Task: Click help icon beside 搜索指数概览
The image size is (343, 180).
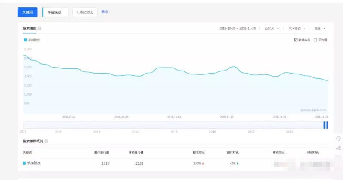Action: pyautogui.click(x=46, y=141)
